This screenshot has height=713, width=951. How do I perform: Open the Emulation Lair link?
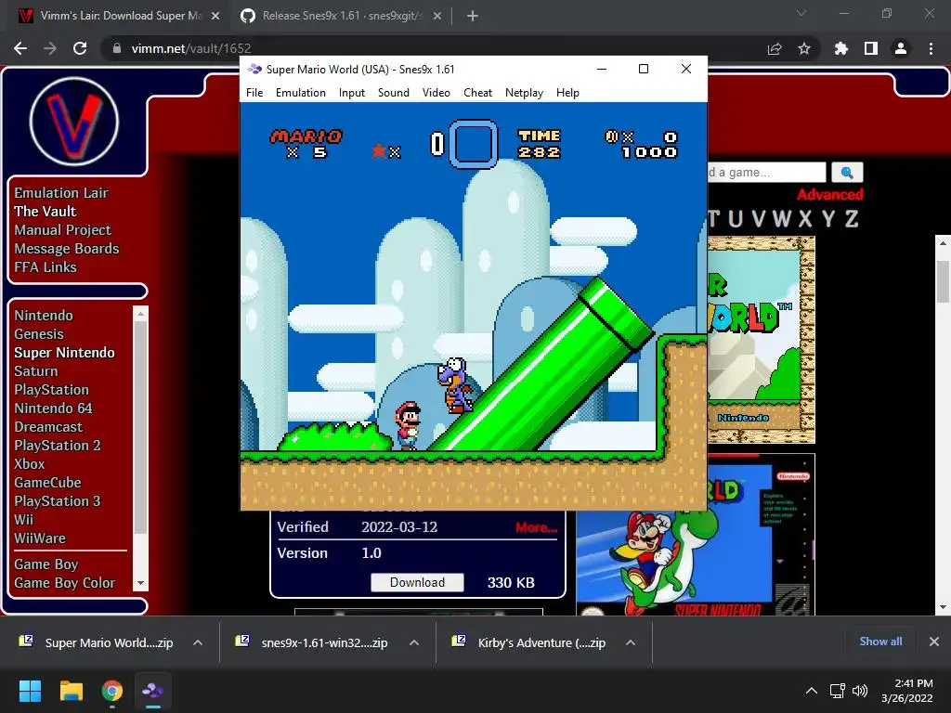tap(61, 193)
